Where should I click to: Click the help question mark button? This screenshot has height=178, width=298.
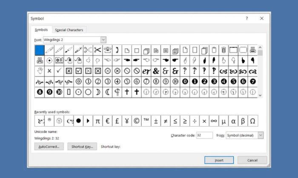246,18
